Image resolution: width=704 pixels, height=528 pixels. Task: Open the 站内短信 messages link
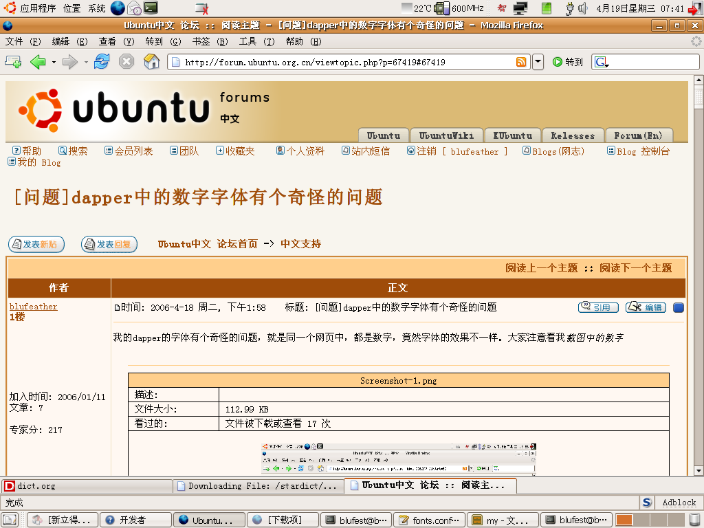(x=366, y=151)
